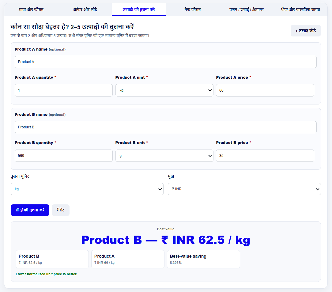Click the Product B price field
Screen dimensions: 332x292
pyautogui.click(x=265, y=156)
